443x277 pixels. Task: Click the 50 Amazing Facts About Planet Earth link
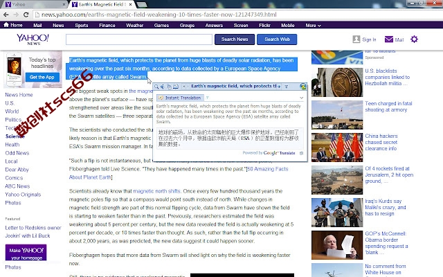pyautogui.click(x=179, y=173)
